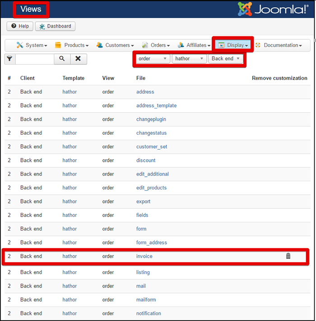
Task: Open the changestatus file link
Action: pyautogui.click(x=151, y=133)
